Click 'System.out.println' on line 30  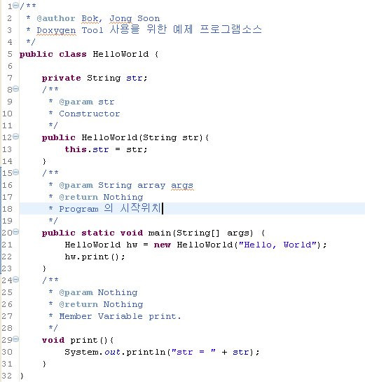[115, 352]
